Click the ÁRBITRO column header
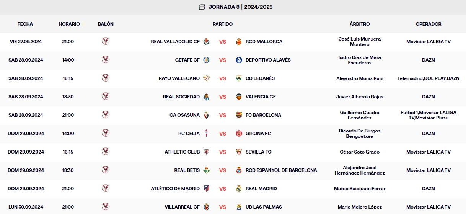The image size is (466, 214). coord(360,24)
